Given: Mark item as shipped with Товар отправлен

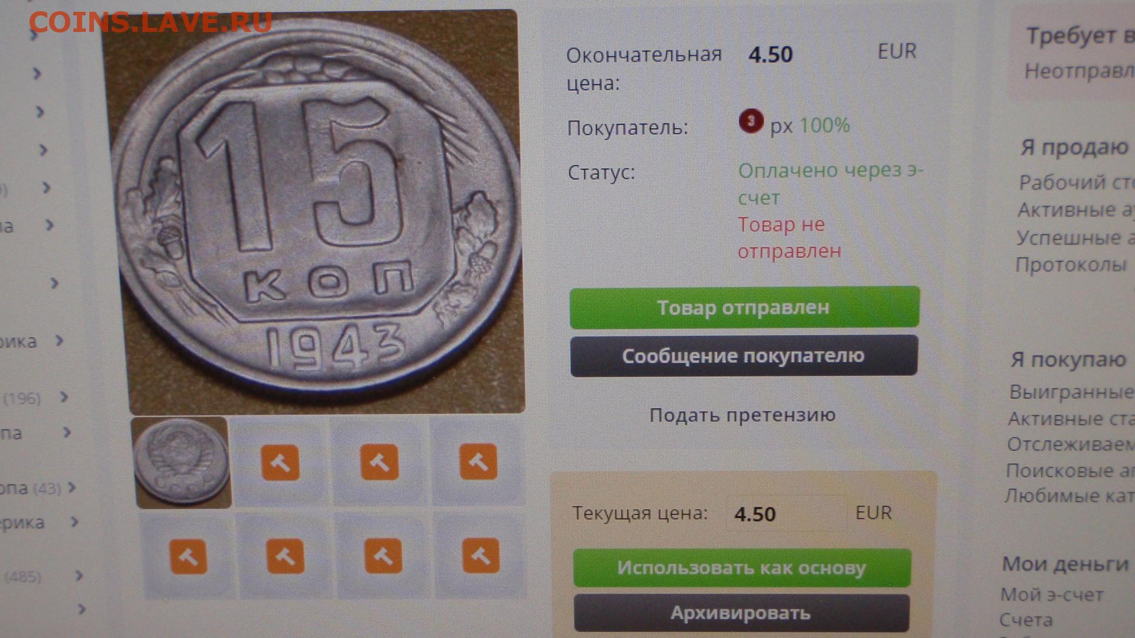Looking at the screenshot, I should pyautogui.click(x=744, y=307).
